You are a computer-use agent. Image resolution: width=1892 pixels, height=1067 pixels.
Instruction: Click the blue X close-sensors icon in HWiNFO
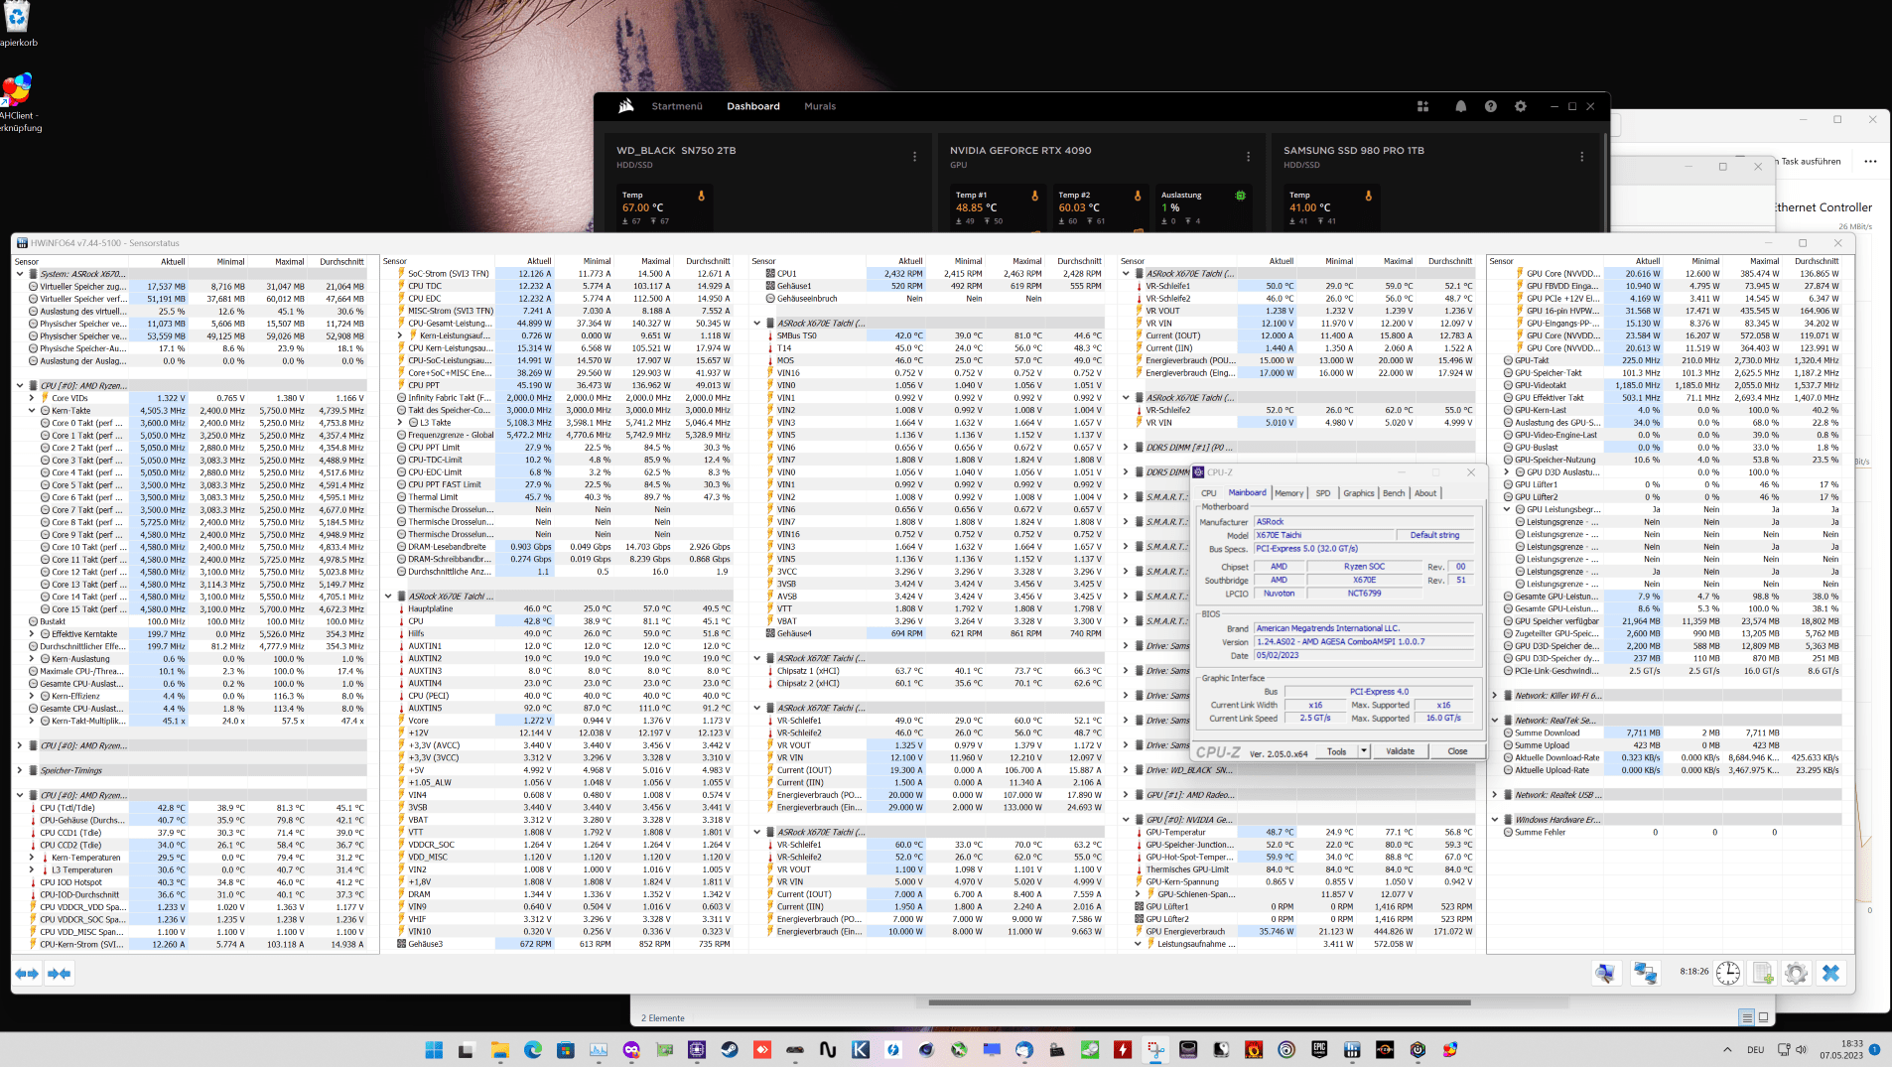(x=1831, y=974)
